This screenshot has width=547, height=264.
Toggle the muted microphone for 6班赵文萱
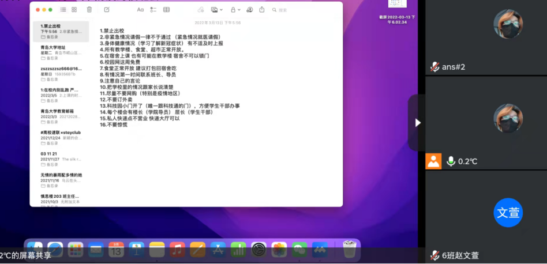click(434, 255)
